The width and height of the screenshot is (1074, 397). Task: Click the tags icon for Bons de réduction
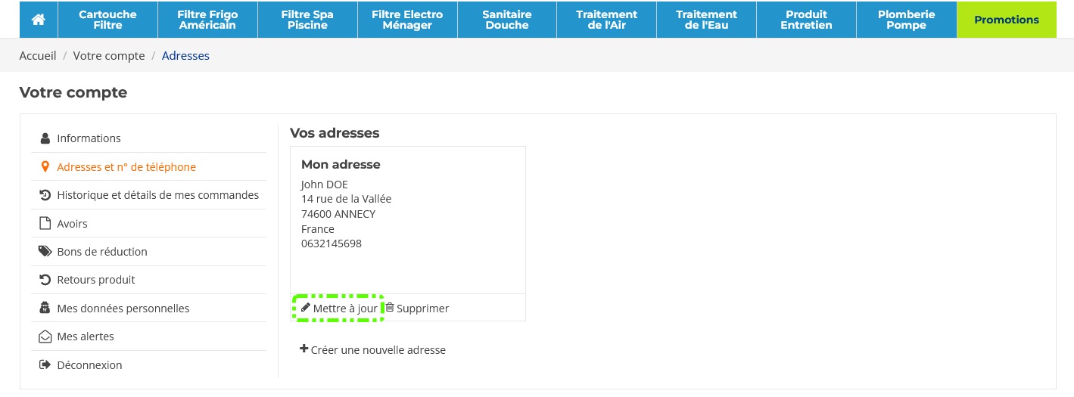coord(45,252)
